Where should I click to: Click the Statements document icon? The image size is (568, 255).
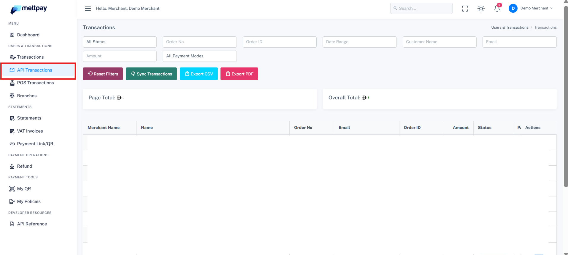click(x=12, y=118)
